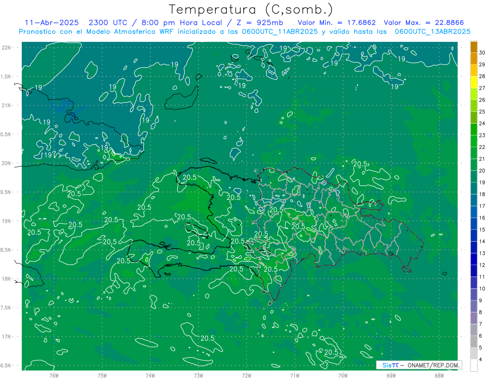Click the '22N' latitude axis label
The width and height of the screenshot is (493, 381).
tap(6, 47)
